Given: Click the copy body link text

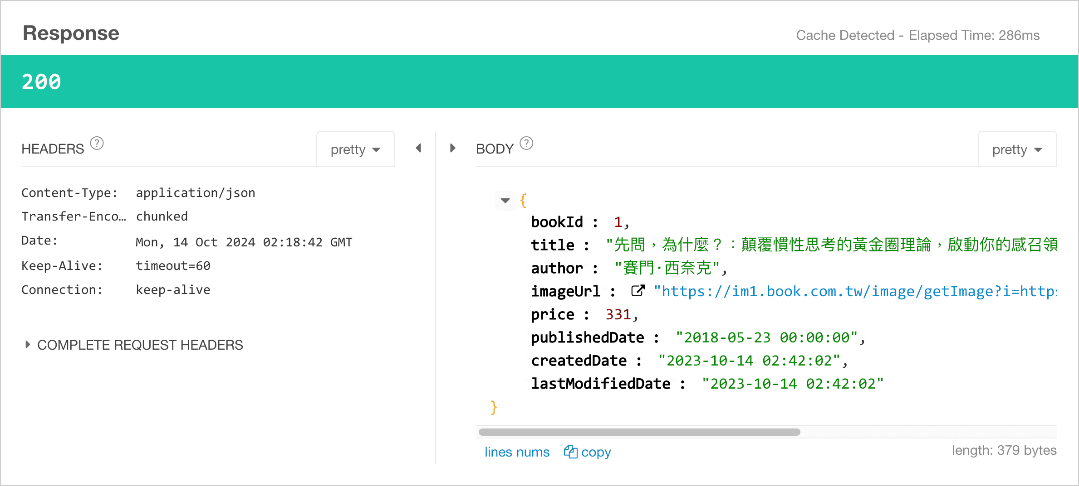Looking at the screenshot, I should (x=596, y=452).
